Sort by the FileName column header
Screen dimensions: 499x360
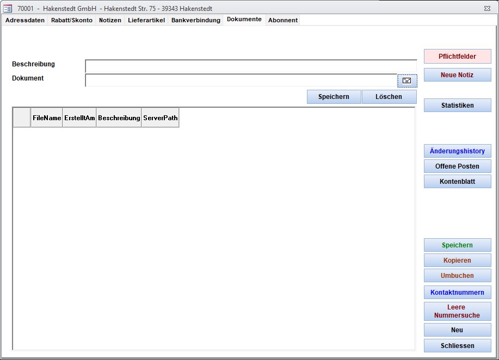click(x=47, y=118)
